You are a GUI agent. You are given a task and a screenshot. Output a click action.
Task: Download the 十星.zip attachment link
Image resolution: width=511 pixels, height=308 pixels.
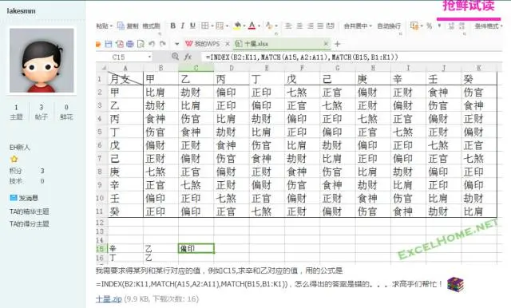click(109, 299)
